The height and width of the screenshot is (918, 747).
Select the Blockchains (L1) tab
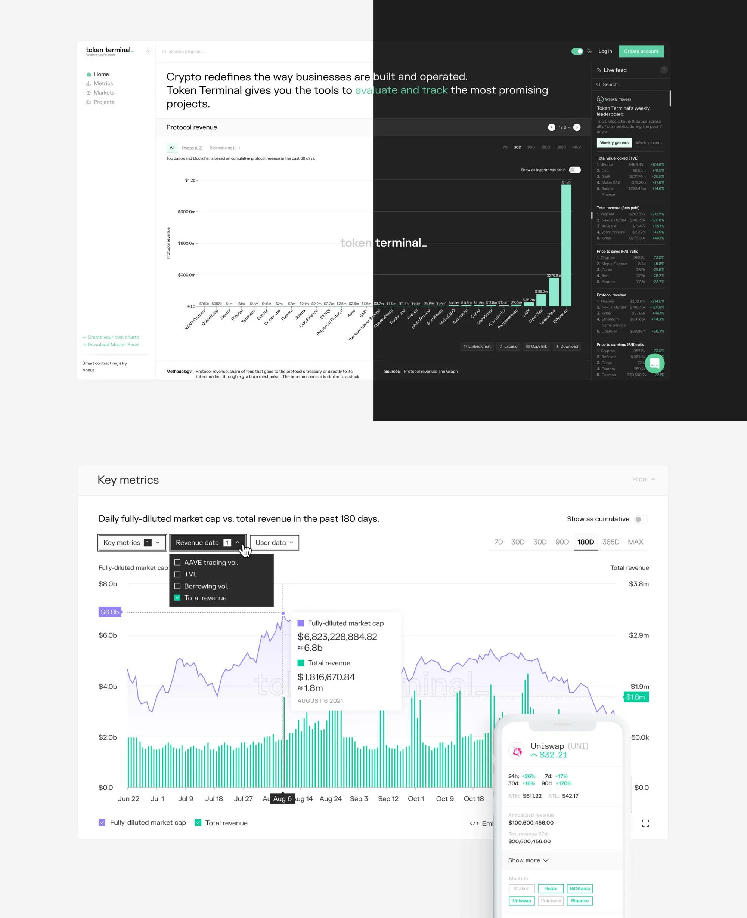(224, 148)
